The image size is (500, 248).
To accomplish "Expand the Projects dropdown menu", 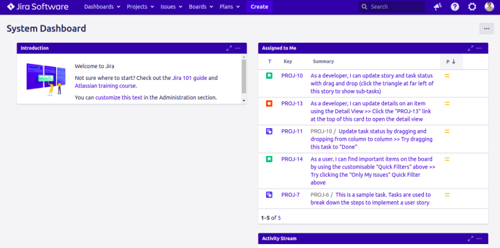I will pos(140,7).
